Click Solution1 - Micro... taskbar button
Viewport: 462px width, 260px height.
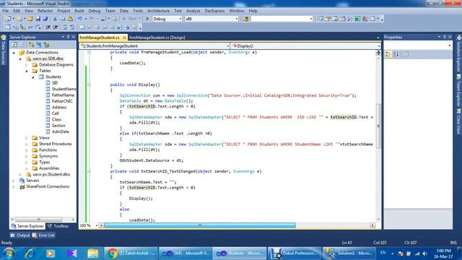349,253
